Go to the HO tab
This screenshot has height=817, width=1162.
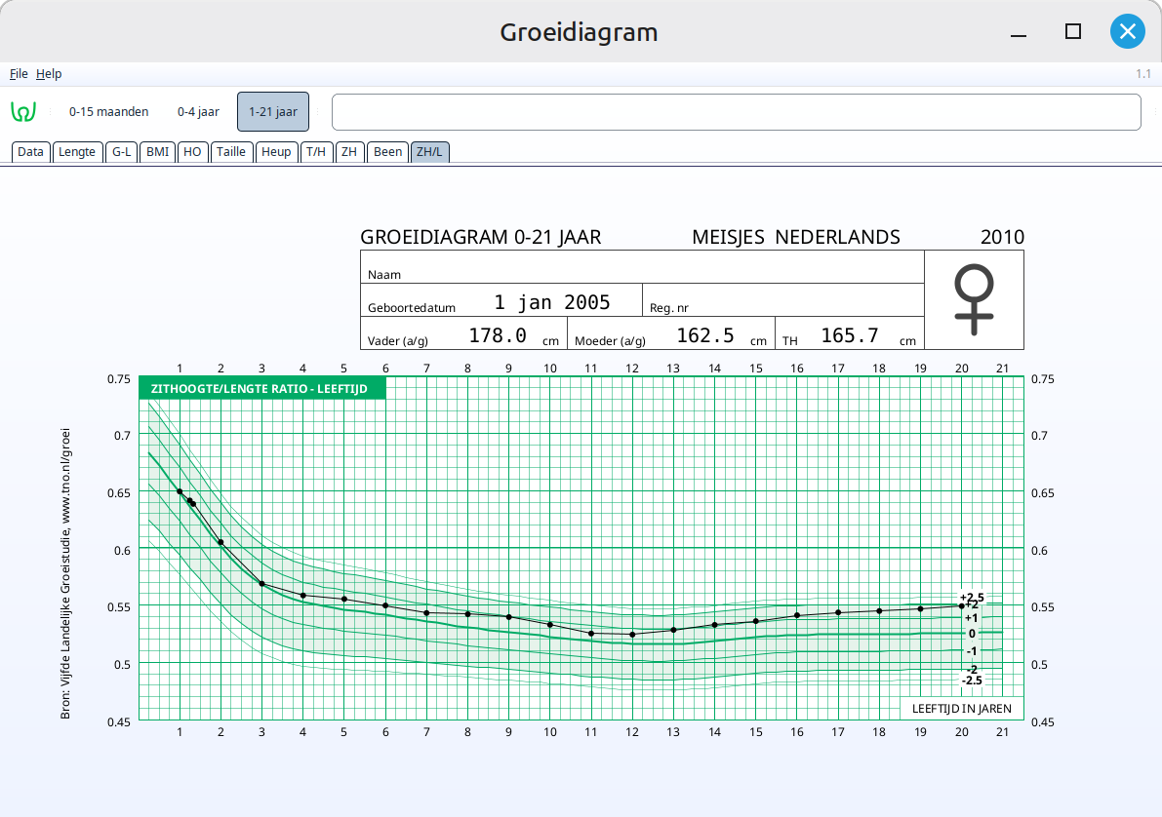coord(192,152)
